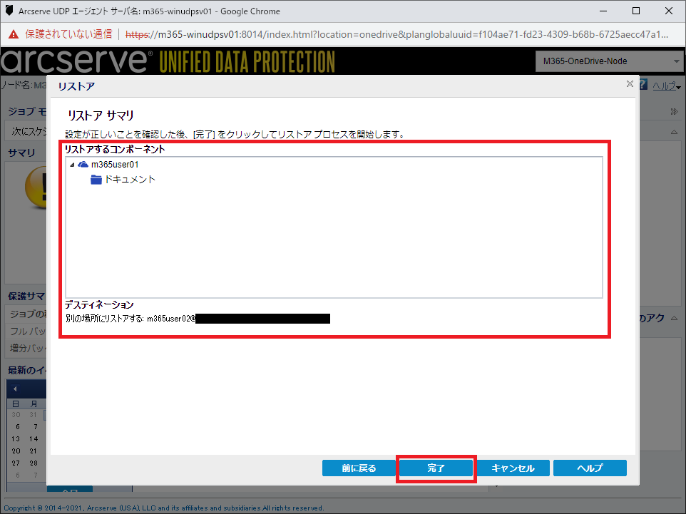Select day 13 in the calendar
This screenshot has width=686, height=514.
(x=16, y=438)
